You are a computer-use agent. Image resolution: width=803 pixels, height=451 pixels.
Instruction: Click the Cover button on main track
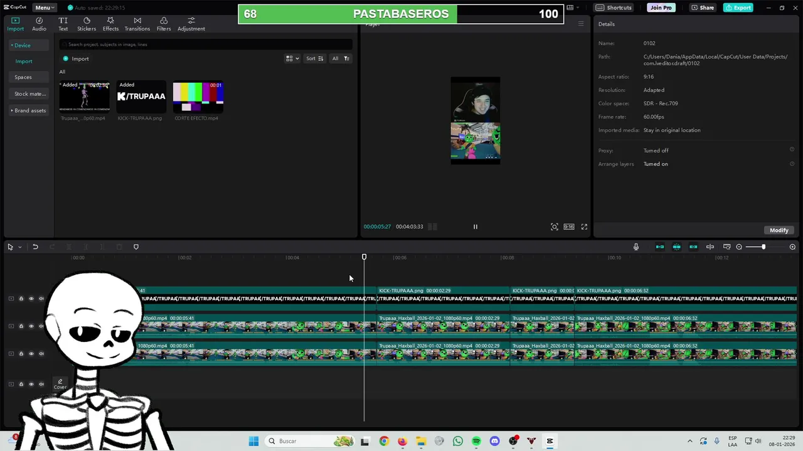click(x=60, y=384)
